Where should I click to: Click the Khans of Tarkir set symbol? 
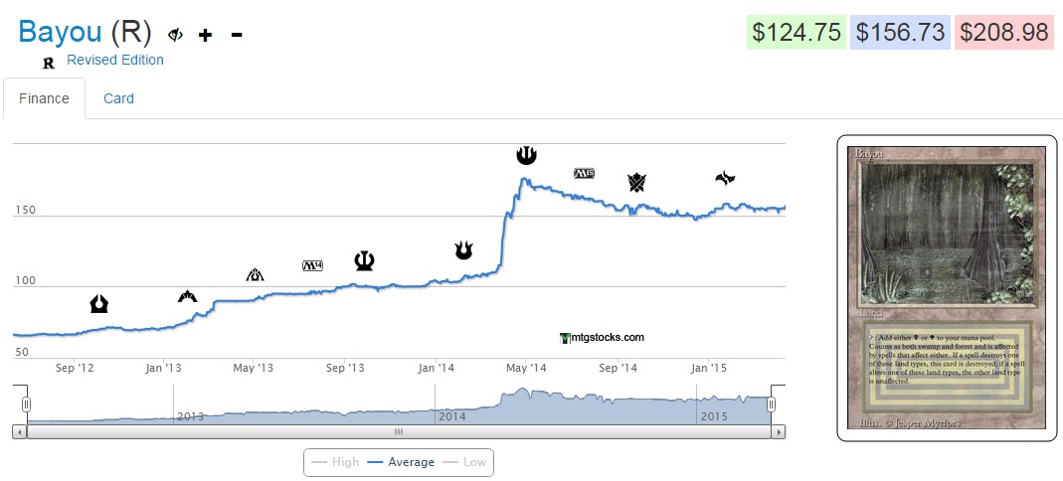tap(636, 182)
